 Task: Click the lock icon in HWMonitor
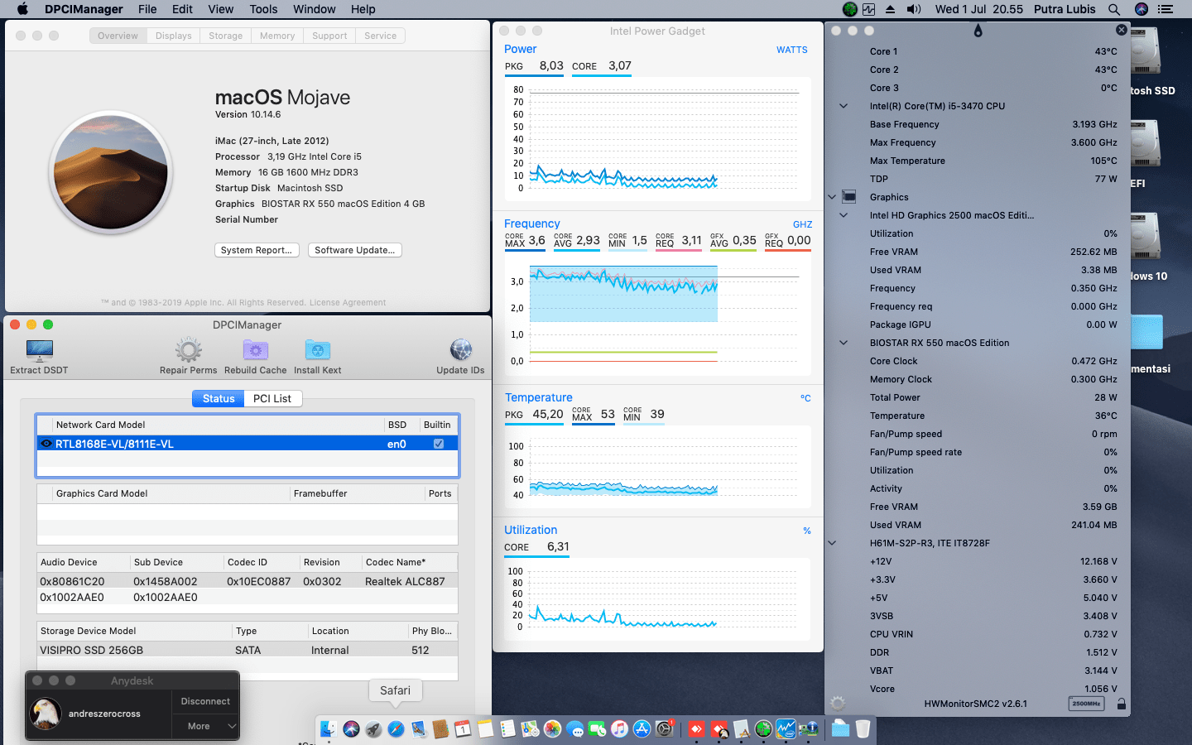[x=1122, y=703]
